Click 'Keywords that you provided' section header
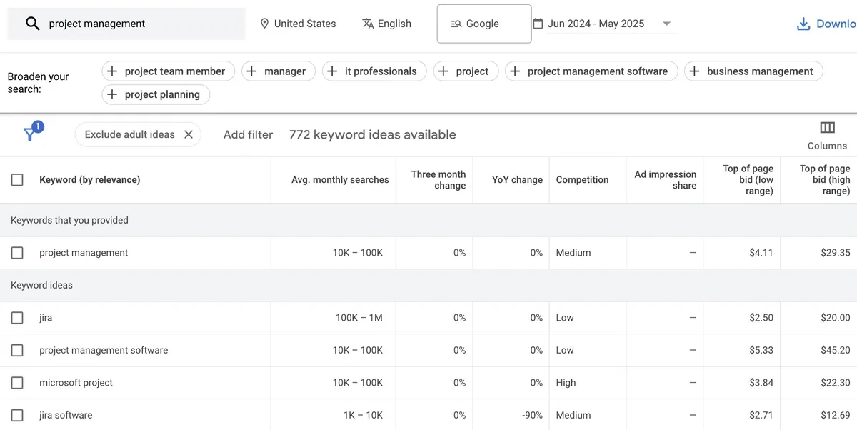 point(69,220)
